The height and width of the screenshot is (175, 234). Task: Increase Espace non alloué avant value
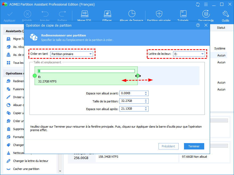146,92
